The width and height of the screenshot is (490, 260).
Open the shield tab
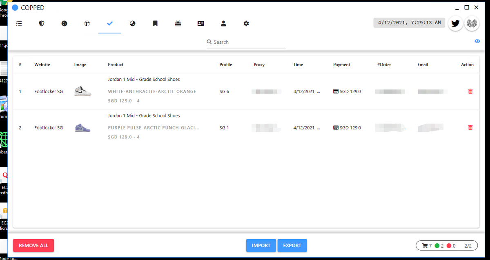tap(41, 24)
